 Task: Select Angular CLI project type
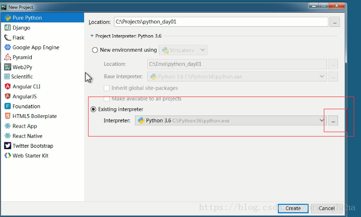(x=43, y=86)
